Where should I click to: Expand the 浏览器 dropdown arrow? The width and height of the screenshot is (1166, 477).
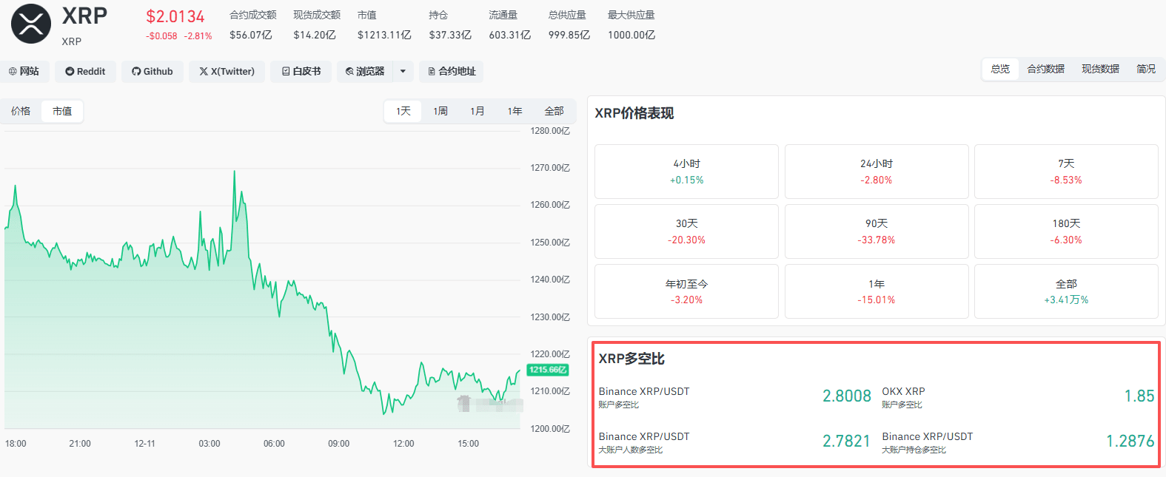point(403,71)
